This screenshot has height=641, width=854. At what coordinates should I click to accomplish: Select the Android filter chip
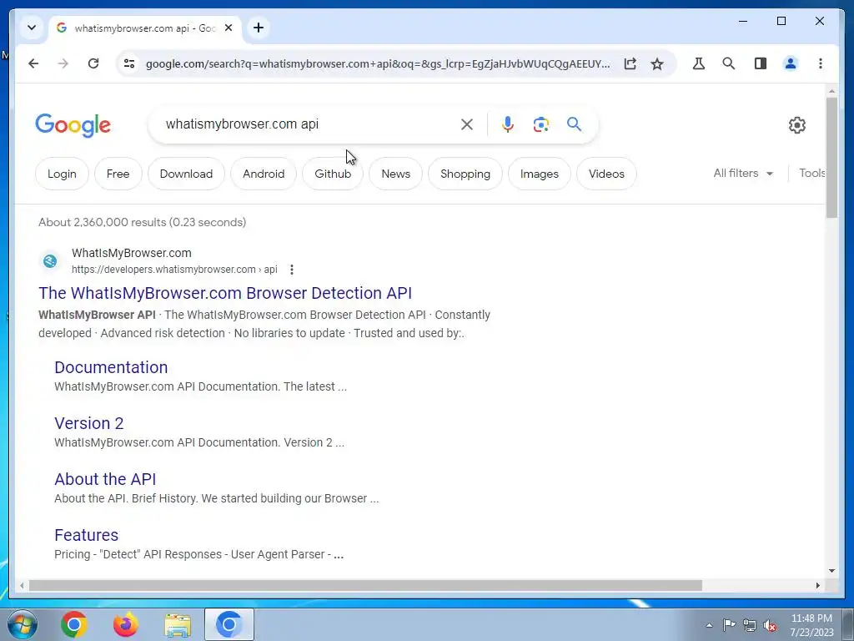click(x=264, y=174)
